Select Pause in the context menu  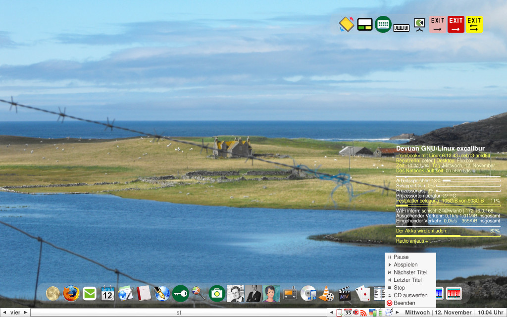point(401,257)
